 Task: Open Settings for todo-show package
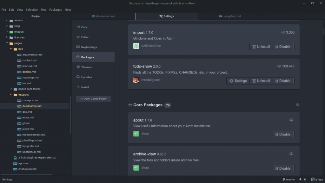pyautogui.click(x=238, y=81)
